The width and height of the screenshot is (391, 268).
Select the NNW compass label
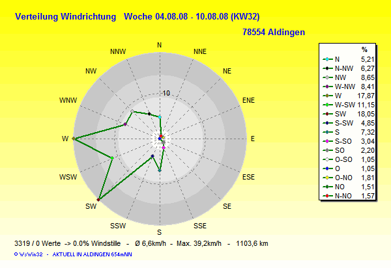pyautogui.click(x=118, y=51)
